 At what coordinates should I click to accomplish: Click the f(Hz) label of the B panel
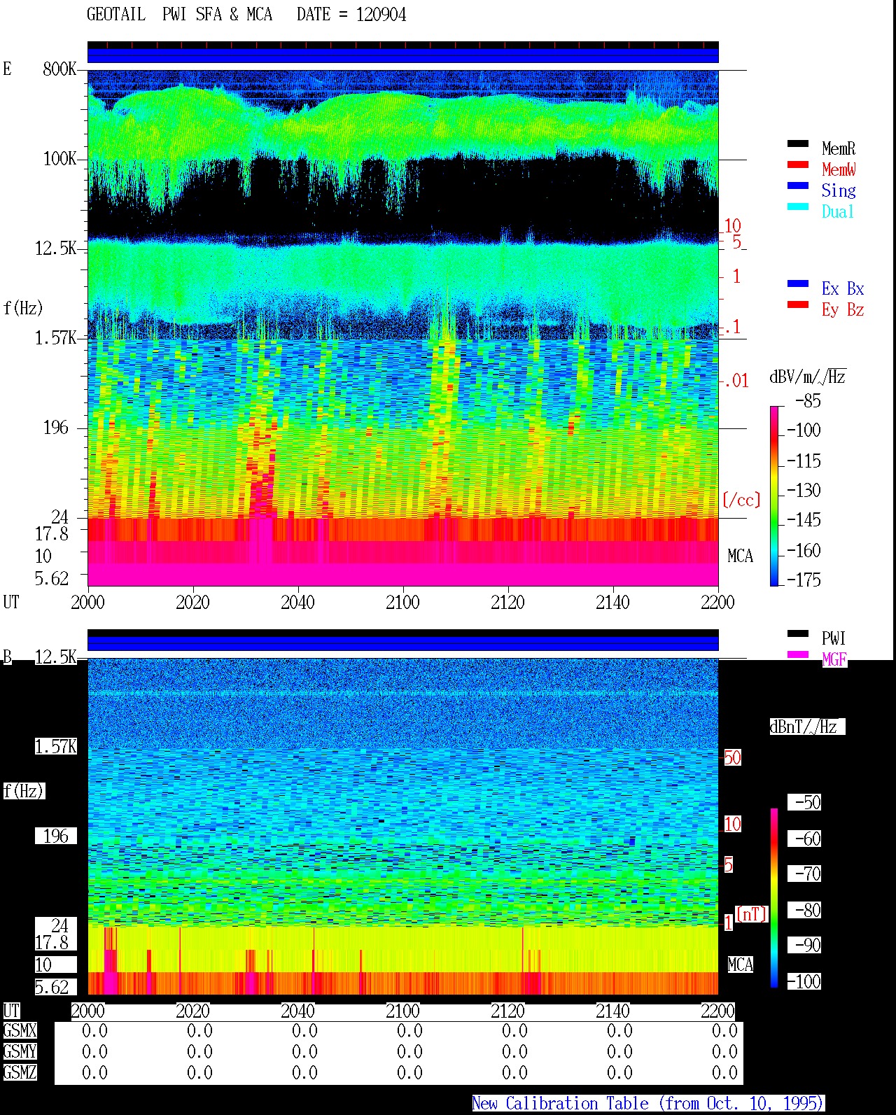23,791
